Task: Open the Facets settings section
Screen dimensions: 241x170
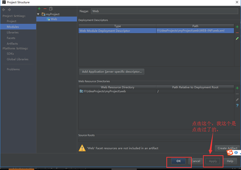Action: [11, 38]
